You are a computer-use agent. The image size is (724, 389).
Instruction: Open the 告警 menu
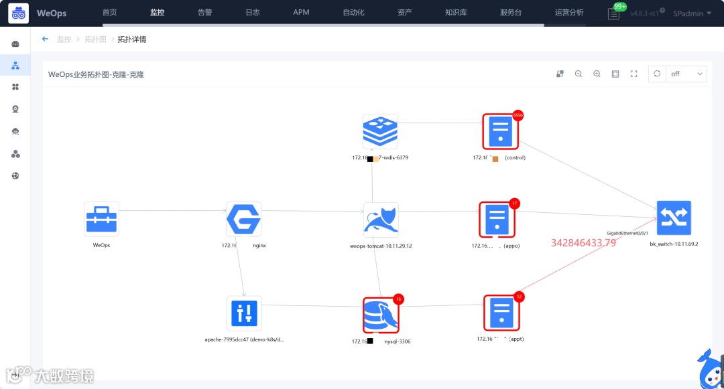tap(205, 13)
